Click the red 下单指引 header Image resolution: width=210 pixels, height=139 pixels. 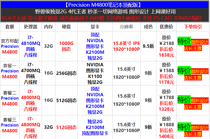(x=193, y=27)
